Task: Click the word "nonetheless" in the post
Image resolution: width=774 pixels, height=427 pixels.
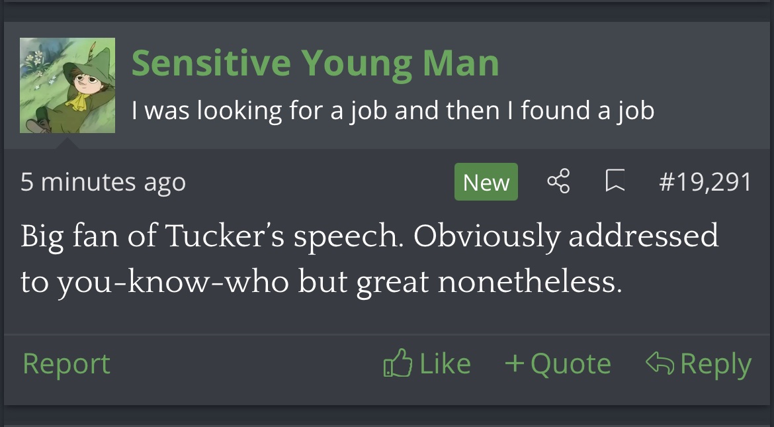Action: coord(529,283)
